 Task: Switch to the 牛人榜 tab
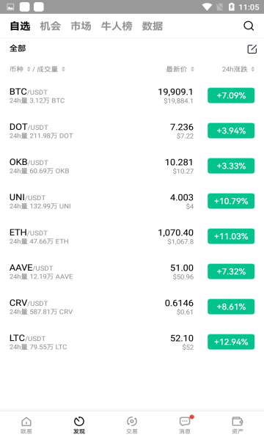coord(117,26)
